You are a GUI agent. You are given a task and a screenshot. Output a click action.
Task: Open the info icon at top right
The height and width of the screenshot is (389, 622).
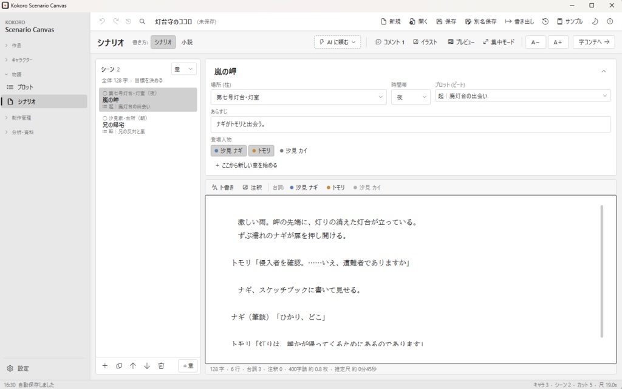pos(610,21)
